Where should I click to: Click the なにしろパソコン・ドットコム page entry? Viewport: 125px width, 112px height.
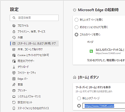click(107, 51)
